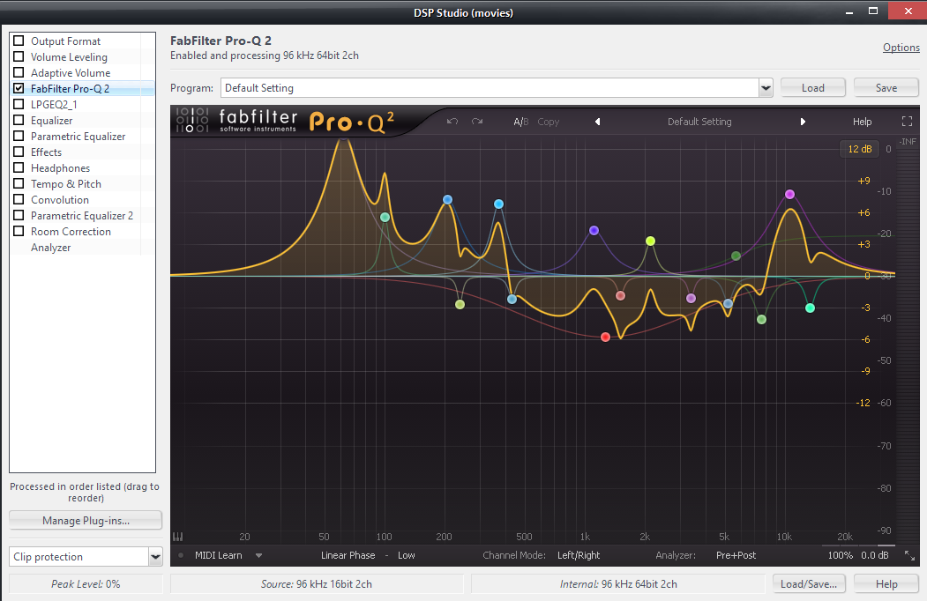
Task: Click the Load button
Action: point(813,87)
